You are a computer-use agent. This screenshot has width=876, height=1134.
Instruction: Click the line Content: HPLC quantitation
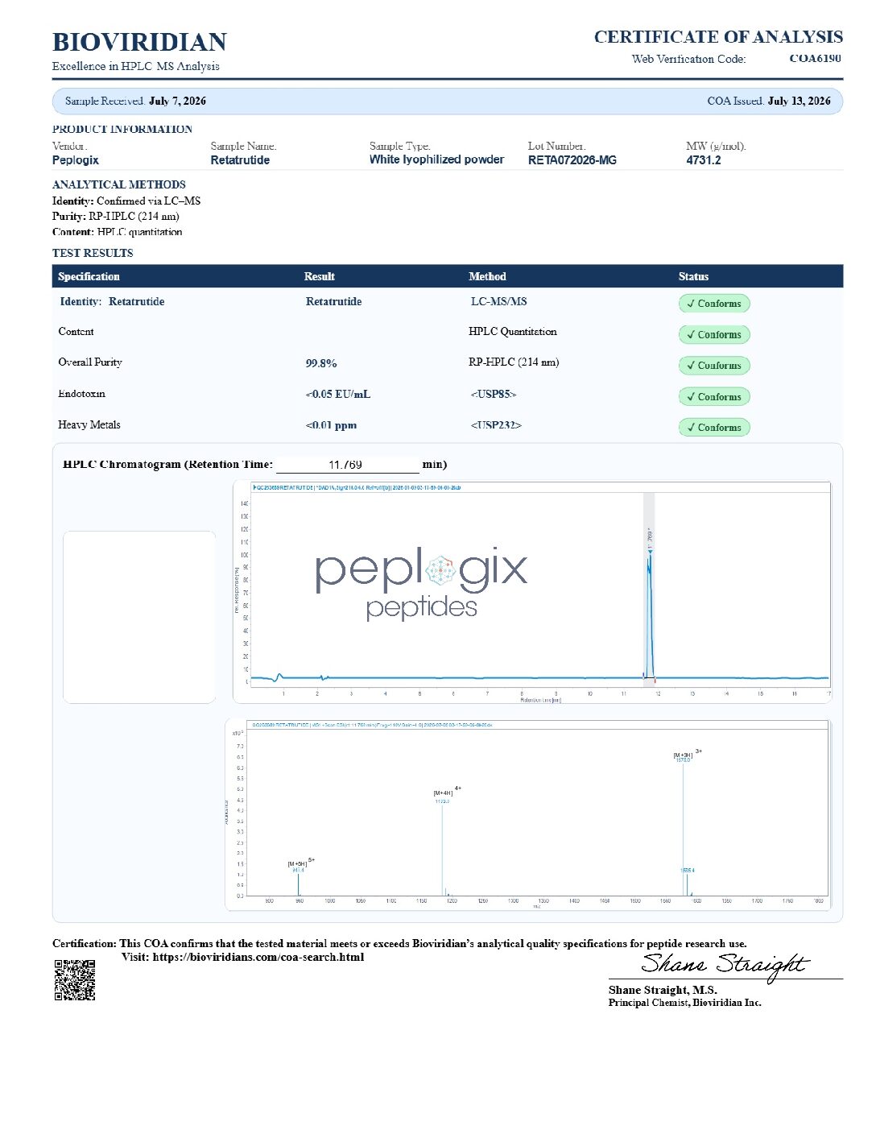(x=118, y=232)
